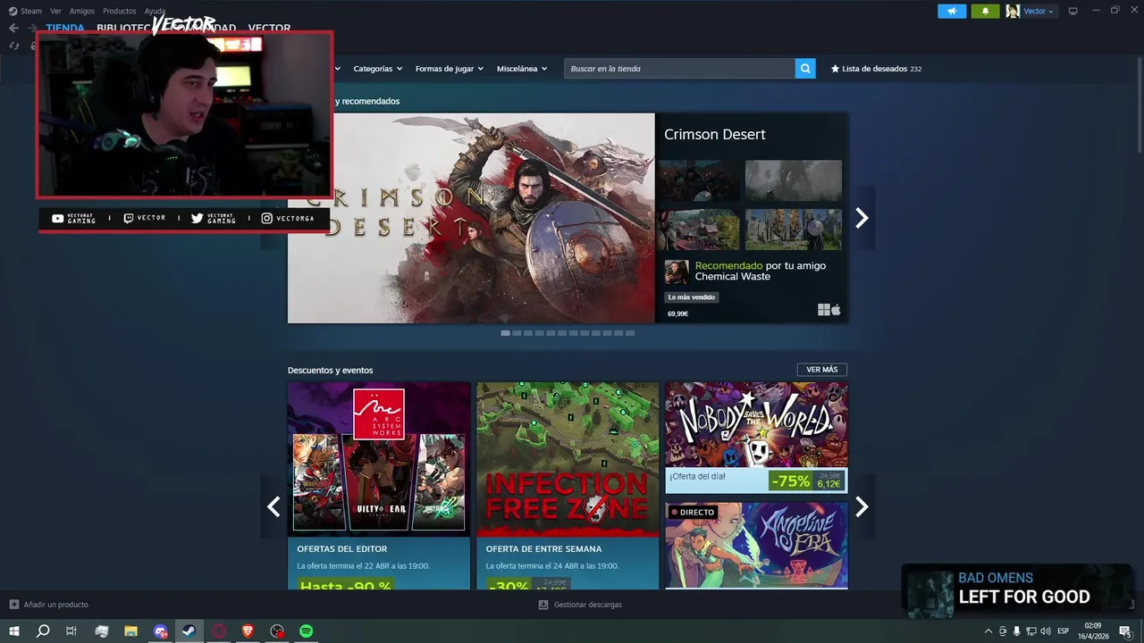The width and height of the screenshot is (1144, 643).
Task: Click the VER MÁS button
Action: (821, 370)
